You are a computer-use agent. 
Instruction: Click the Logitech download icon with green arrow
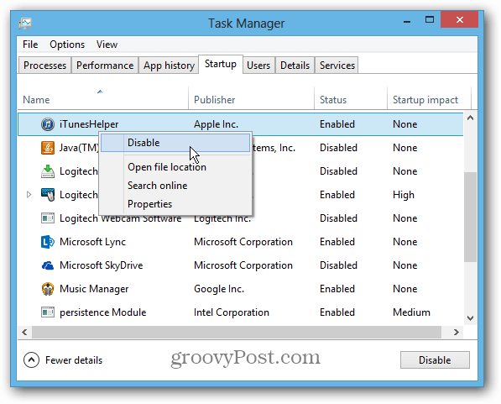(x=48, y=171)
